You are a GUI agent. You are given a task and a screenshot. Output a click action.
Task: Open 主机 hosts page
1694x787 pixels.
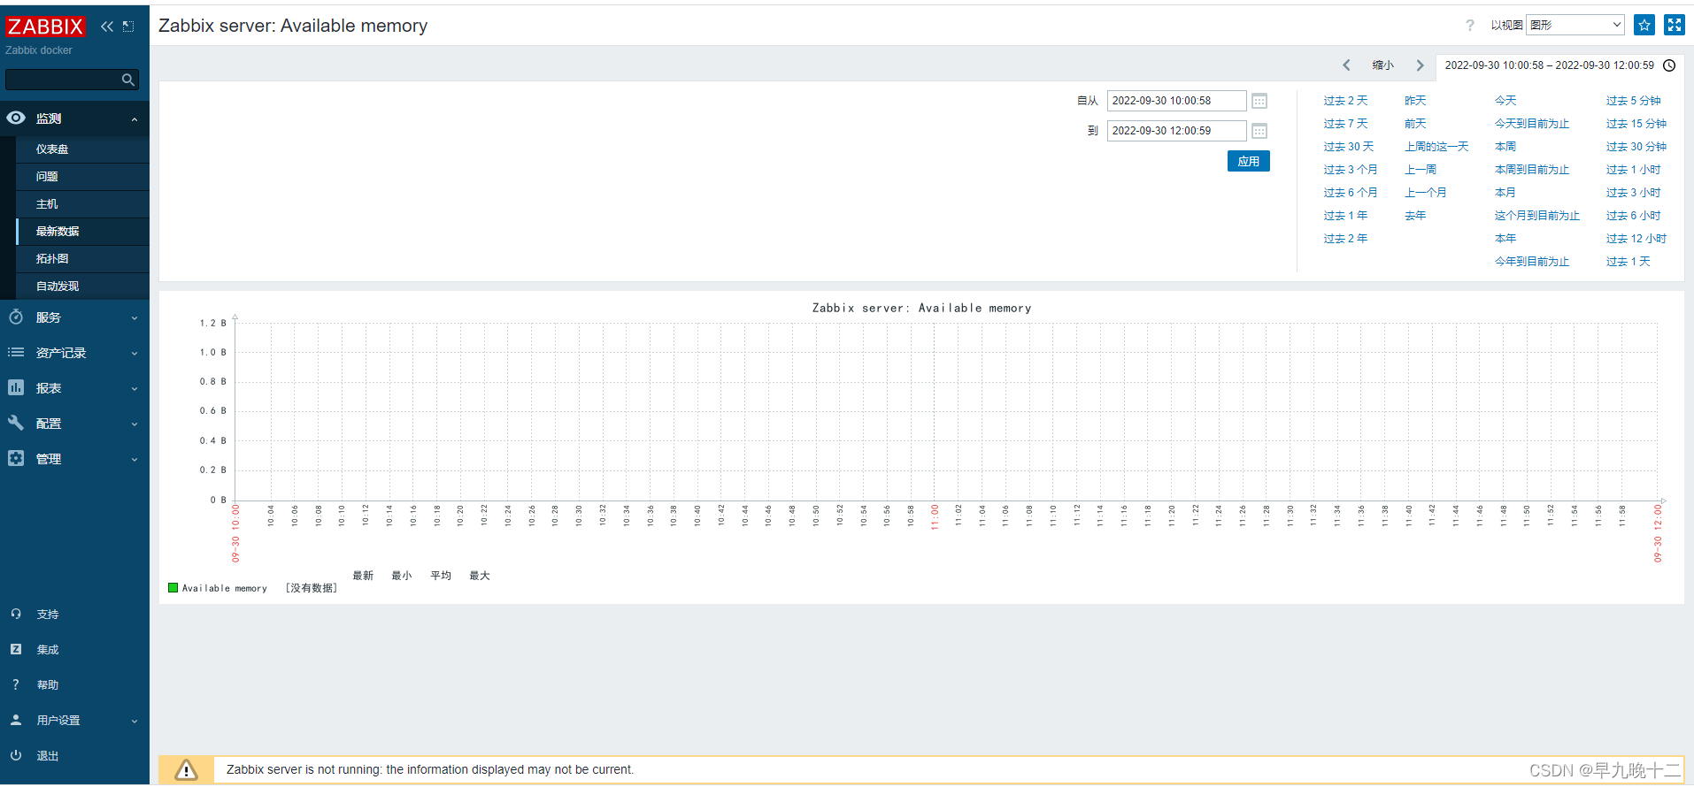tap(47, 204)
